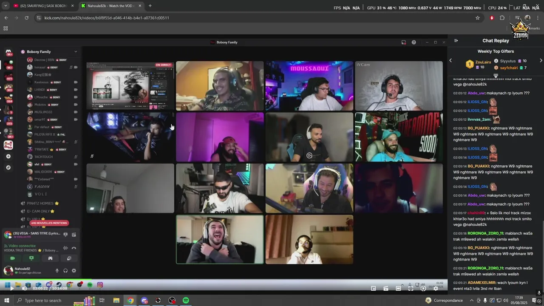Disconnect from Discord voice call
This screenshot has height=306, width=544.
tap(74, 248)
